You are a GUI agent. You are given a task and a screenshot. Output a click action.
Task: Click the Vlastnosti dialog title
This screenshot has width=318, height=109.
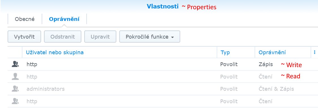point(163,6)
